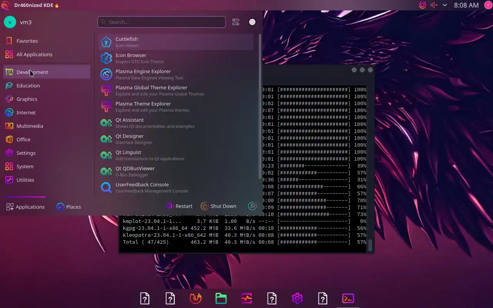This screenshot has width=493, height=308.
Task: Open Office category
Action: pos(47,139)
